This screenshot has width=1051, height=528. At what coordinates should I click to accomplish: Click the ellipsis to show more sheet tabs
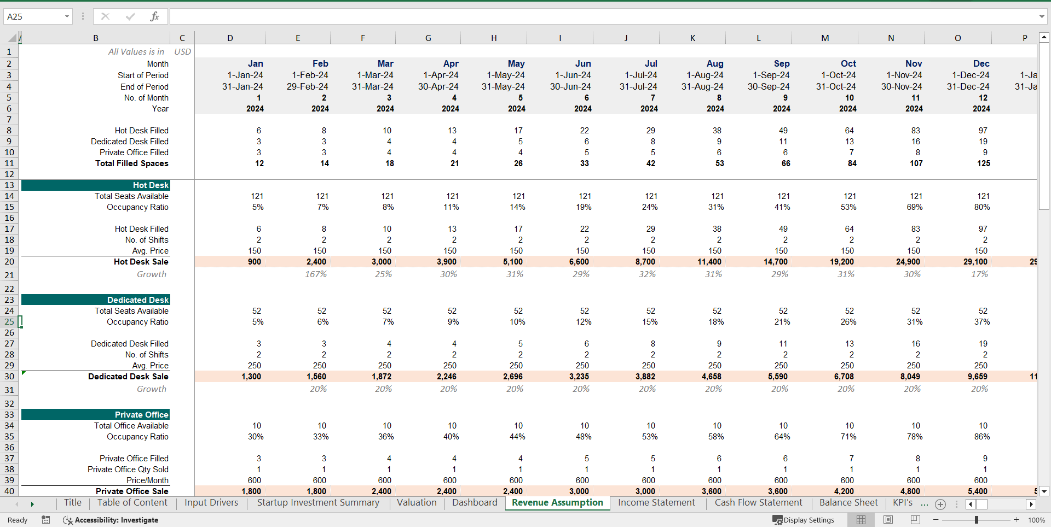[x=925, y=504]
